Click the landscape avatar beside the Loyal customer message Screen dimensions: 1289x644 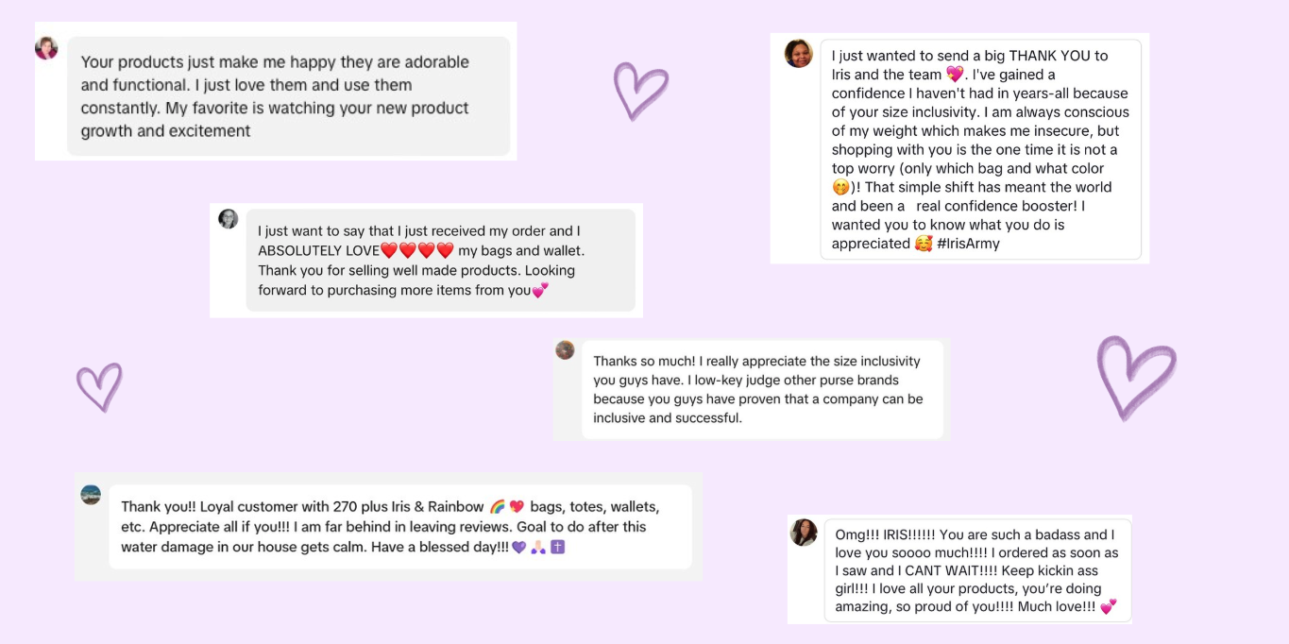[91, 495]
